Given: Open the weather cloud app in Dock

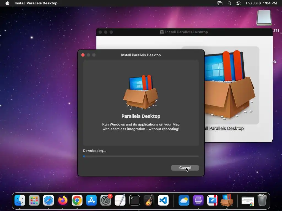Looking at the screenshot, I should pyautogui.click(x=184, y=200).
